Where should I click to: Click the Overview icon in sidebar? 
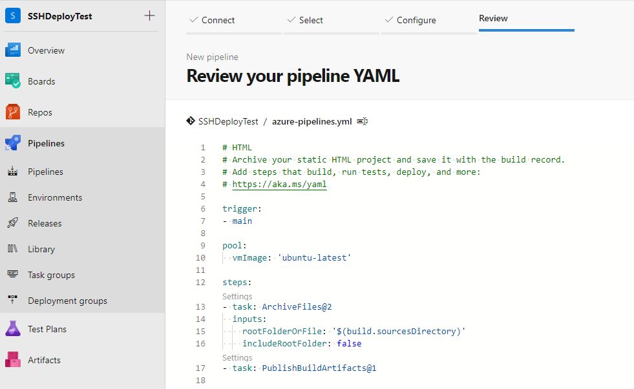pos(12,50)
